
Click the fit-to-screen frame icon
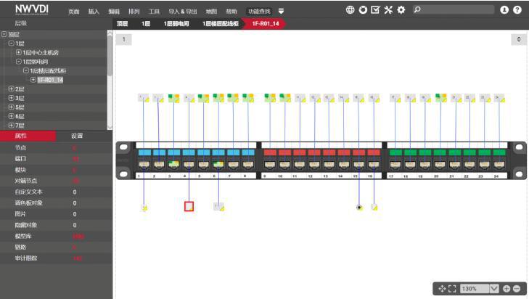tap(452, 288)
